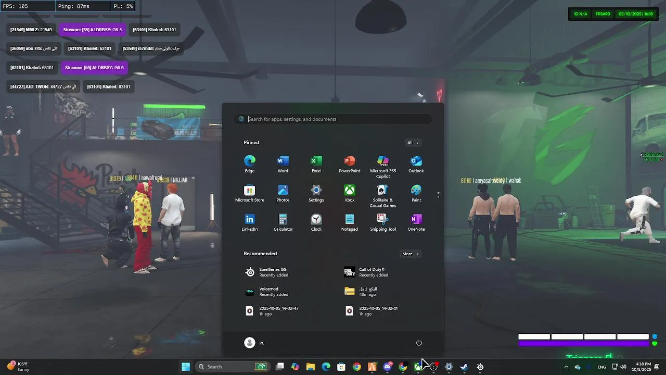This screenshot has height=375, width=666.
Task: Open the Snipping Tool
Action: 383,222
